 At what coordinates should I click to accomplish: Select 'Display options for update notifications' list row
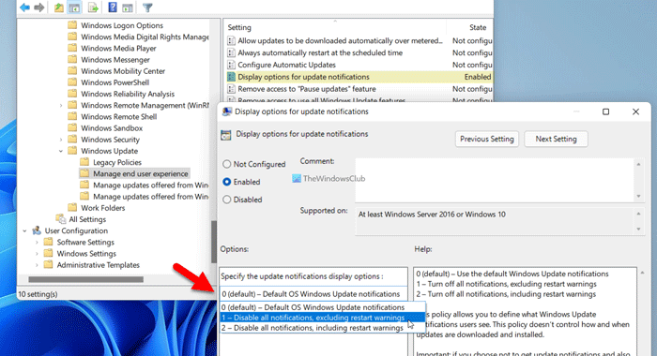[359, 77]
